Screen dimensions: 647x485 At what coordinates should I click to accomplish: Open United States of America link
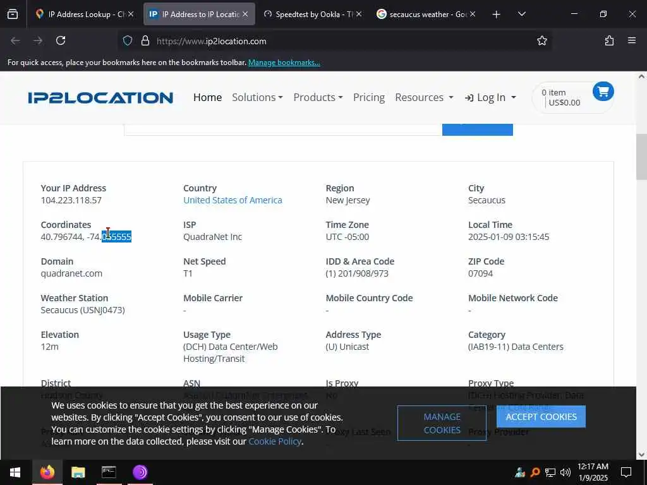[x=233, y=200]
